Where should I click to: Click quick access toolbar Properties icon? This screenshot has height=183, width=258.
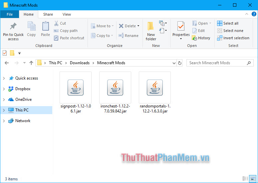pyautogui.click(x=5, y=53)
